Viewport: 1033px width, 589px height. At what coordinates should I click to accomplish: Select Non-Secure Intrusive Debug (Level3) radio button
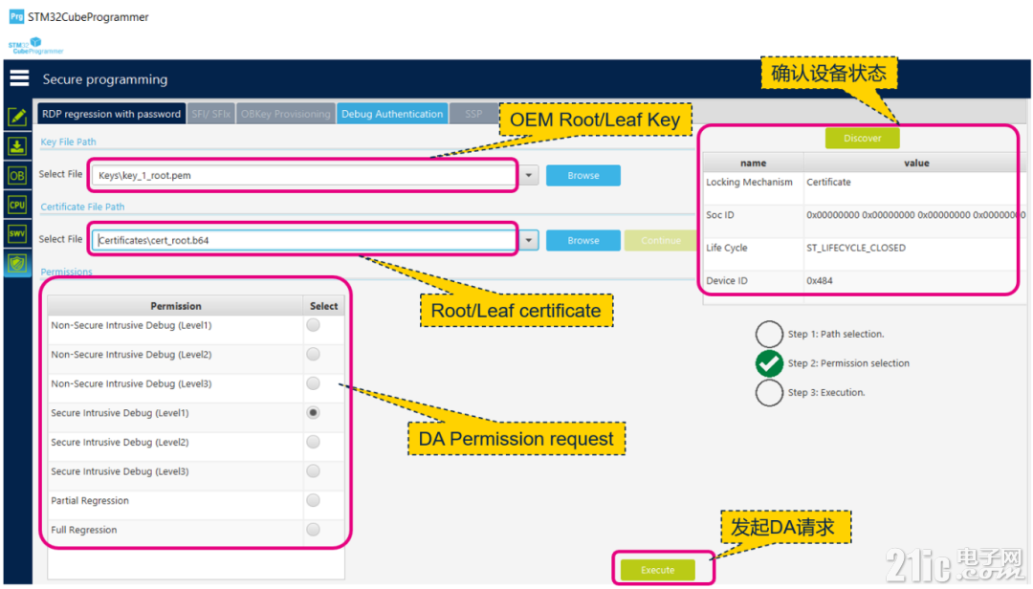pos(313,383)
